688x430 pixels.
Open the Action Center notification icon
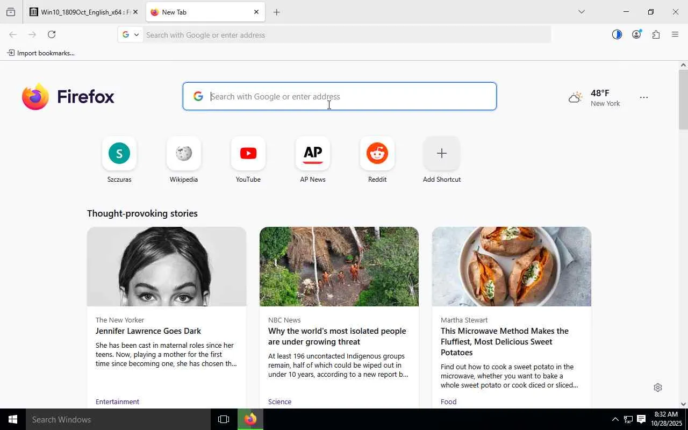(641, 419)
